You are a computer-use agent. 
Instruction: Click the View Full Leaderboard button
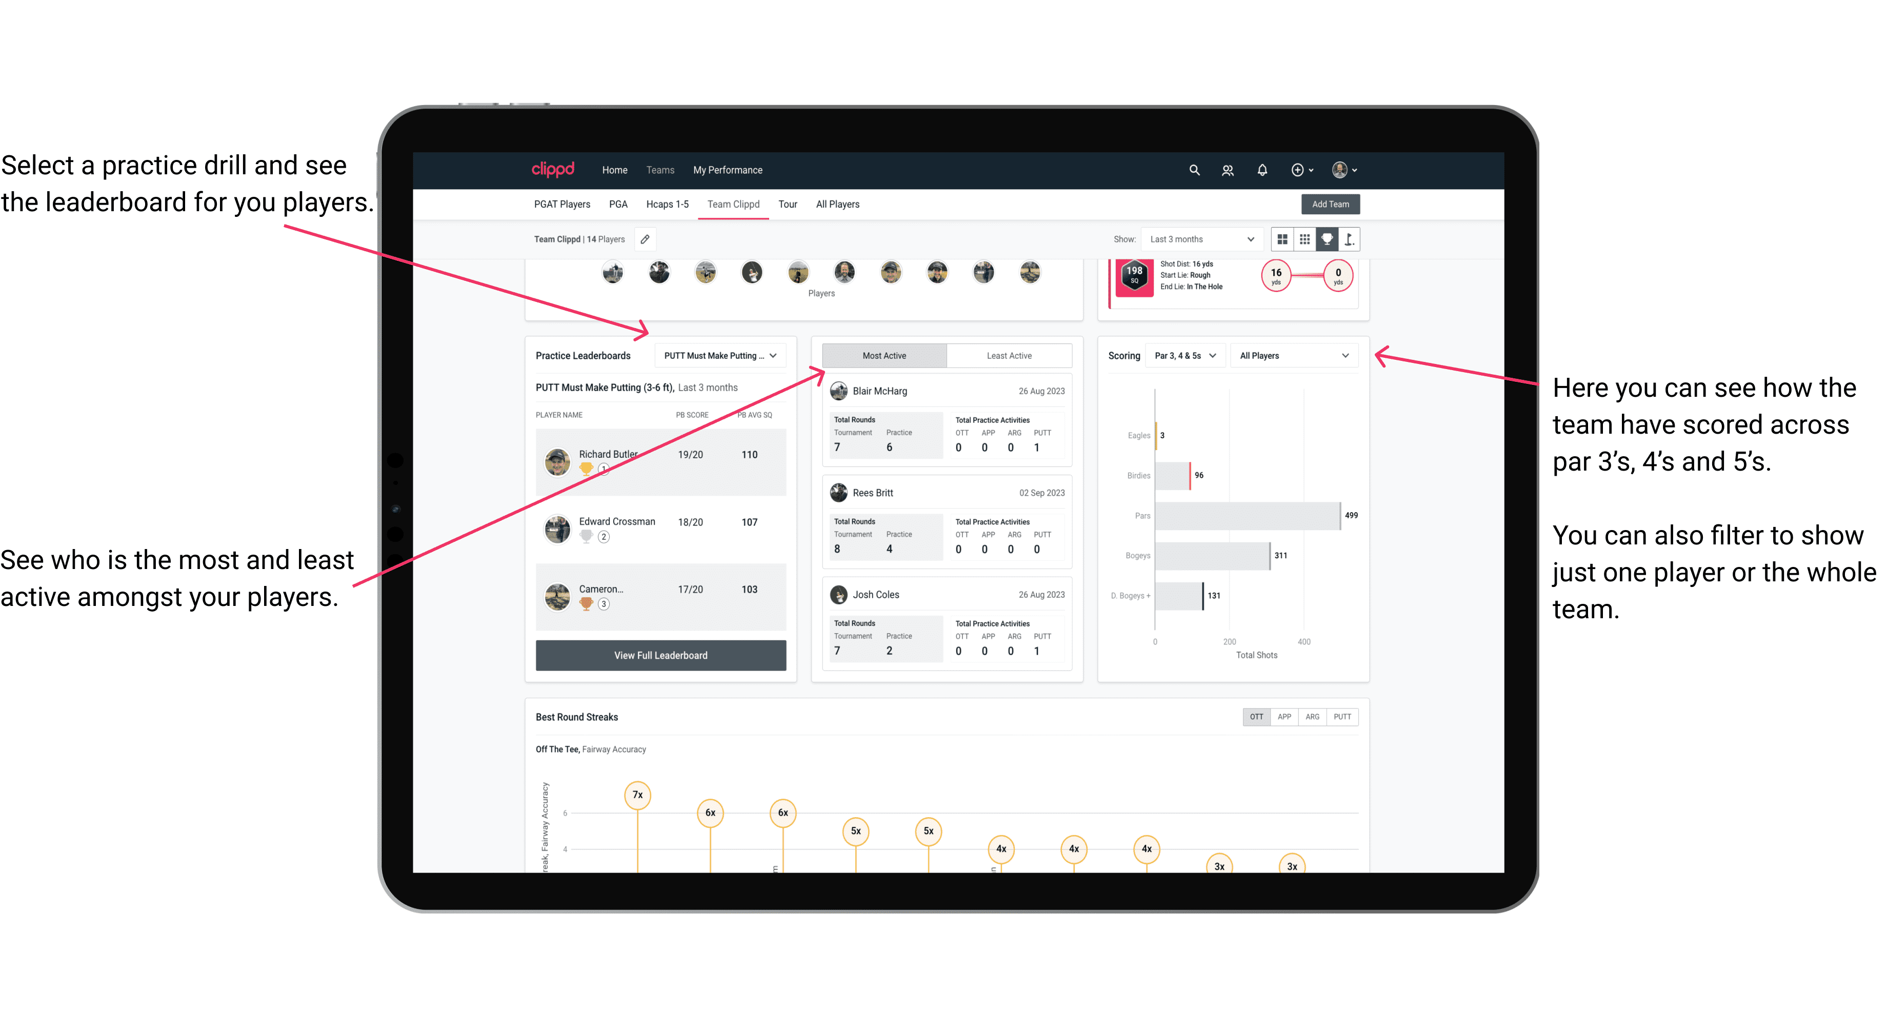[660, 656]
